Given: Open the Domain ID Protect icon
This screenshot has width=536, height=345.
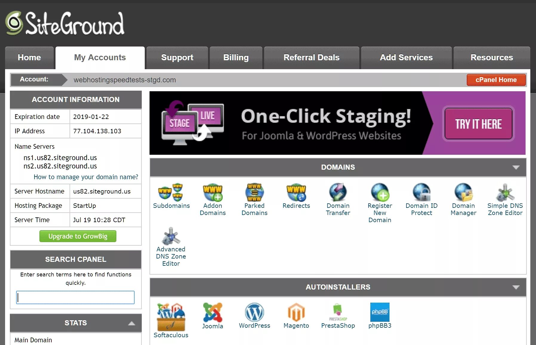Looking at the screenshot, I should click(421, 192).
